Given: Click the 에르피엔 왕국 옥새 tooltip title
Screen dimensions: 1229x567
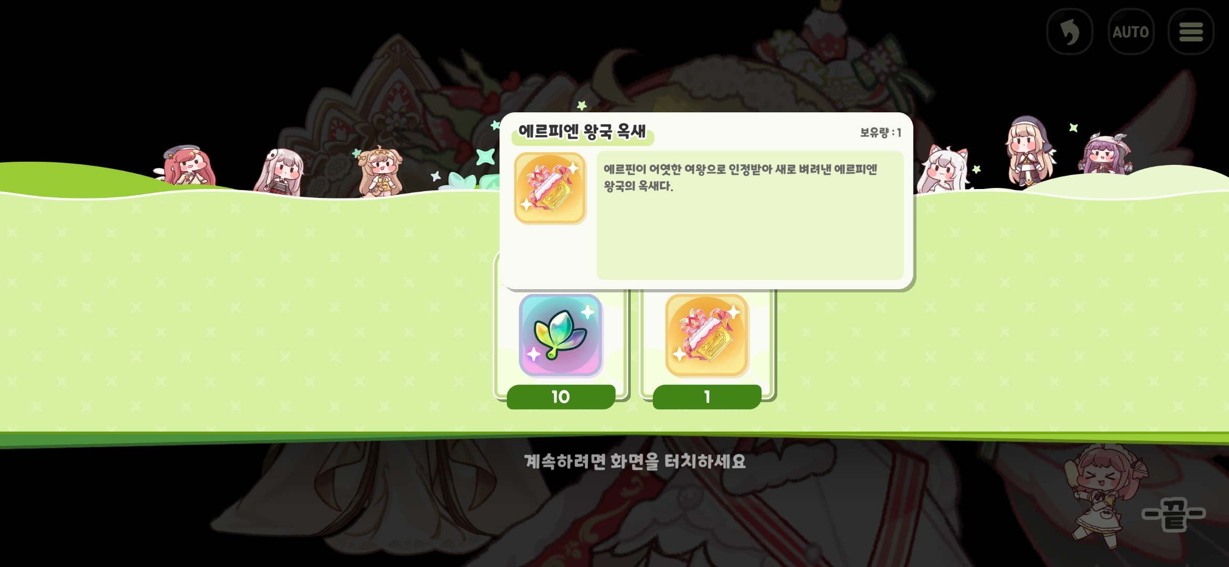Looking at the screenshot, I should 582,131.
